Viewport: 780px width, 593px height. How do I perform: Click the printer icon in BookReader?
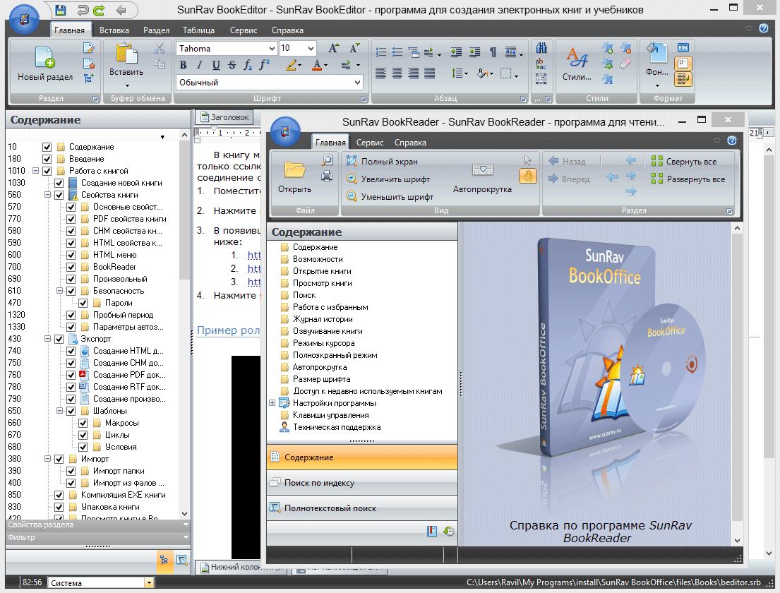[327, 175]
